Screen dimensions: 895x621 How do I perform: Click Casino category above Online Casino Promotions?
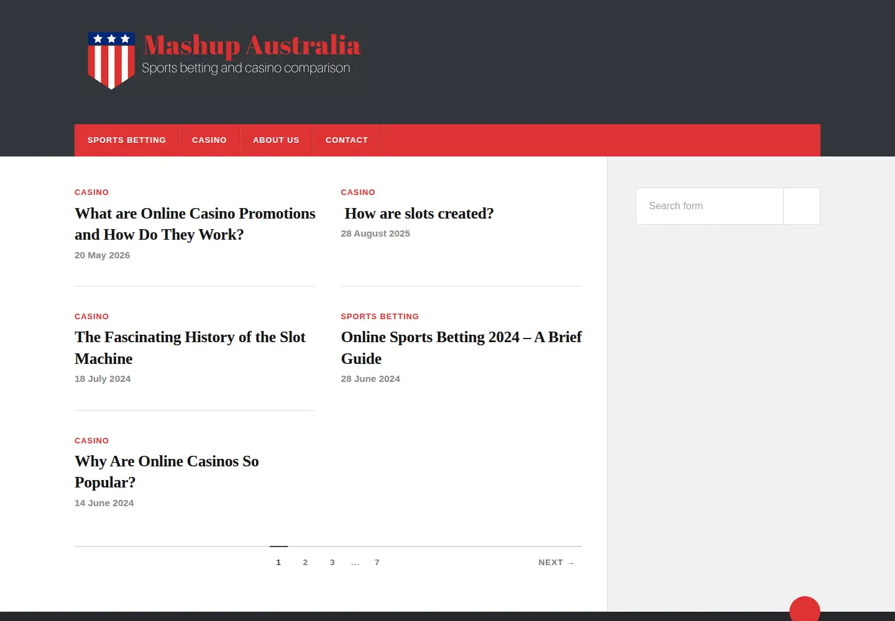tap(92, 193)
